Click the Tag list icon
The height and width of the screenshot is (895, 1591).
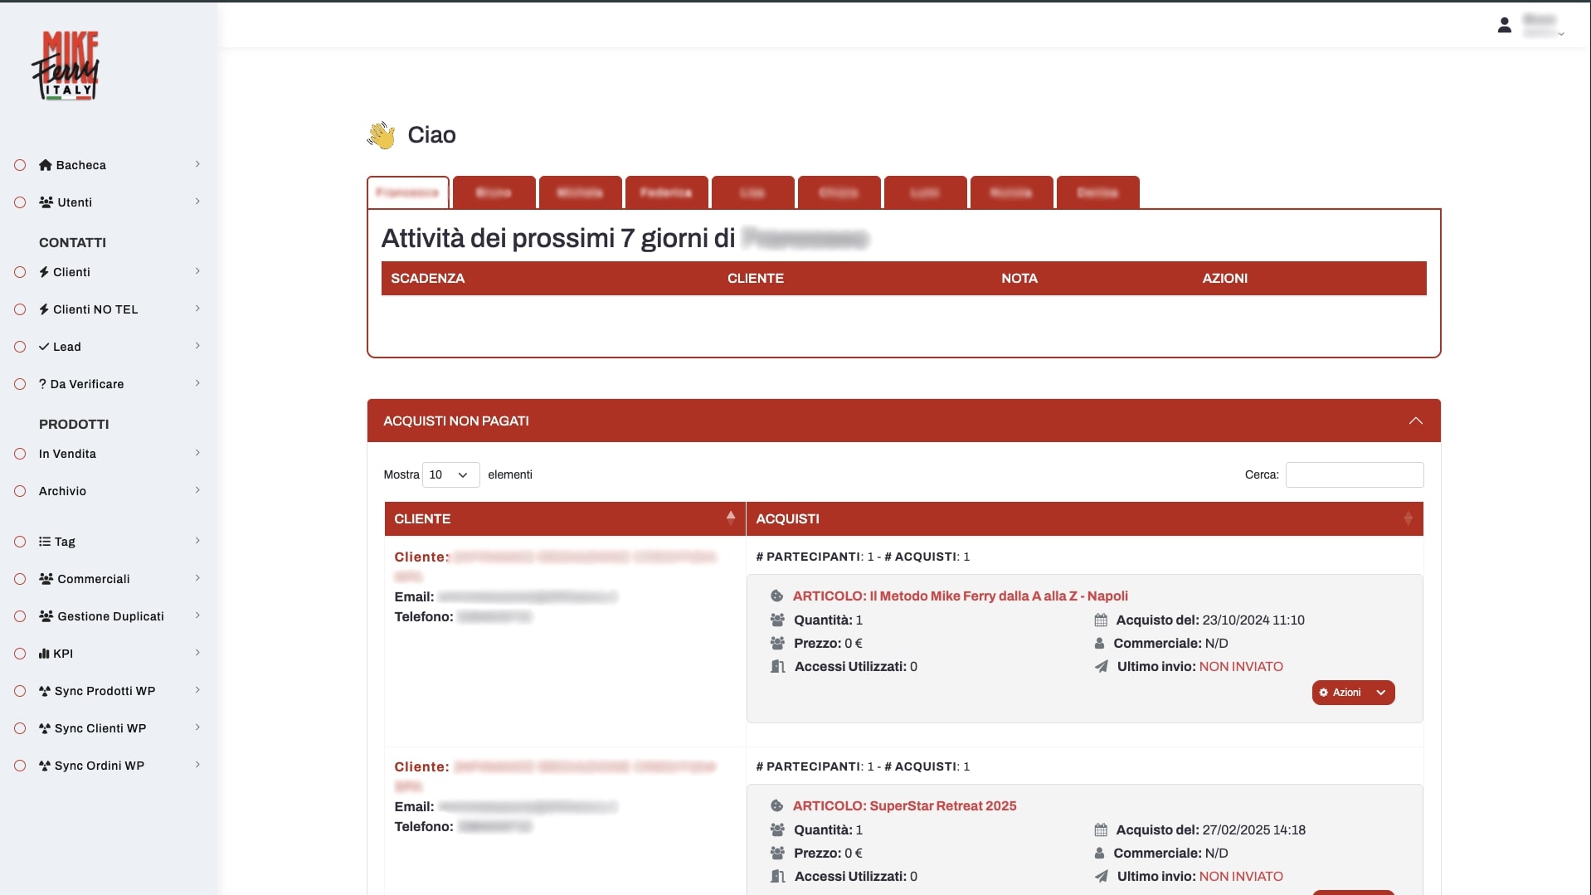tap(45, 541)
